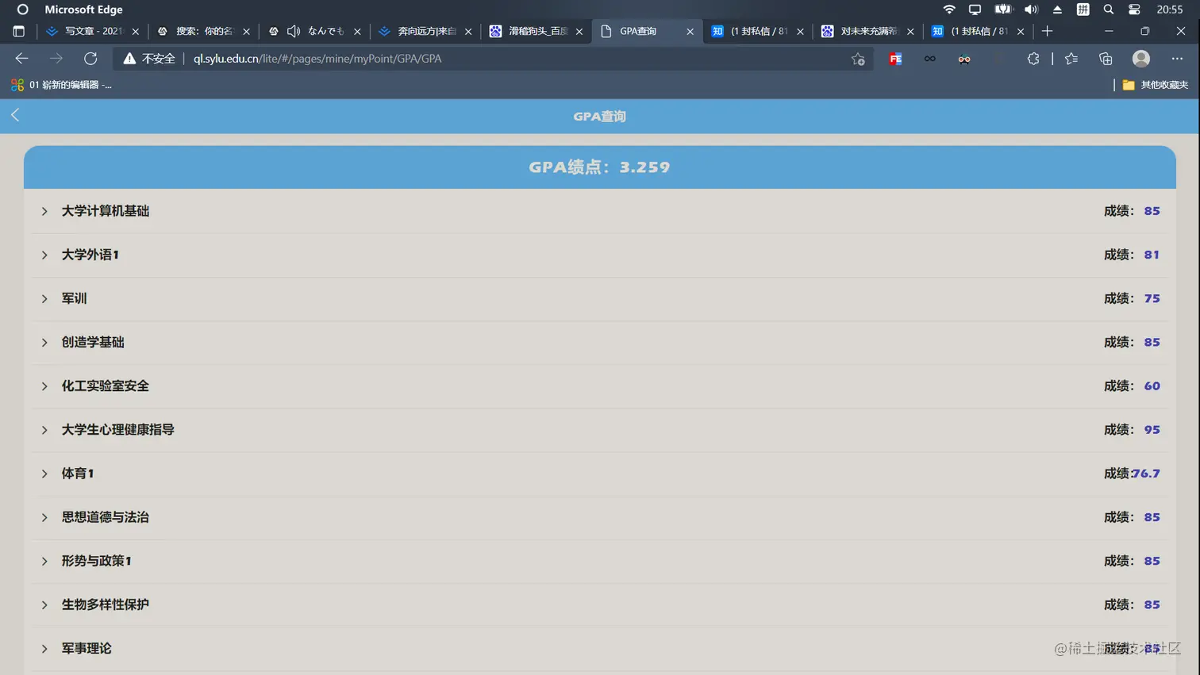Screen dimensions: 1200x675
Task: Click the browser Back arrow button
Action: point(21,59)
